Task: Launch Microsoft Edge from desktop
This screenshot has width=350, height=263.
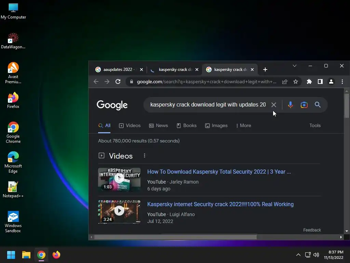Action: pyautogui.click(x=13, y=162)
